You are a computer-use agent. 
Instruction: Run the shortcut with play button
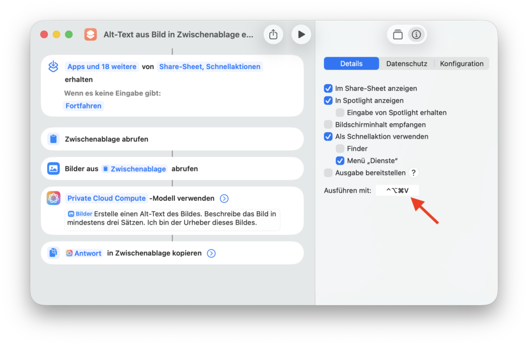pos(301,35)
